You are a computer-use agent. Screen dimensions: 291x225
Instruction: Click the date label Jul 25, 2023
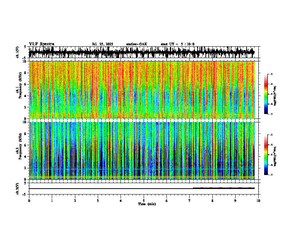coord(103,44)
